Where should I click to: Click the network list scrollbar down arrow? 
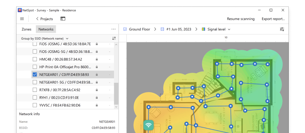tap(116, 106)
